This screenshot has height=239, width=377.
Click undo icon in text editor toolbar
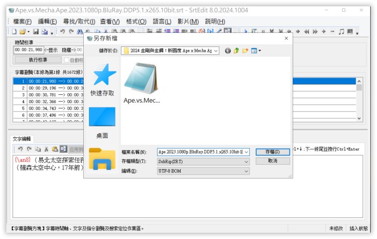tap(20, 149)
